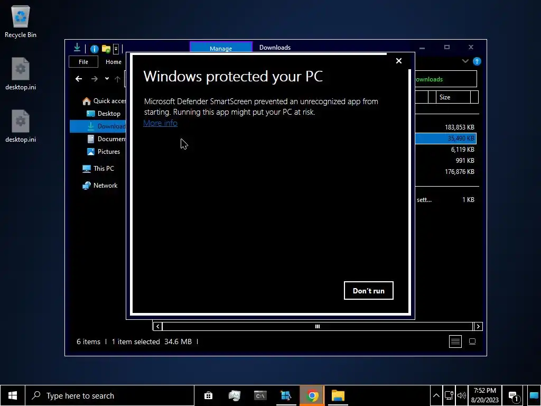Open the File menu in Explorer
The height and width of the screenshot is (406, 541).
83,62
